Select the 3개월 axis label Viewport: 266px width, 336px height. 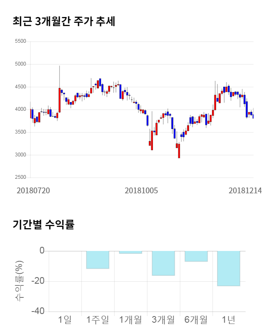point(163,320)
